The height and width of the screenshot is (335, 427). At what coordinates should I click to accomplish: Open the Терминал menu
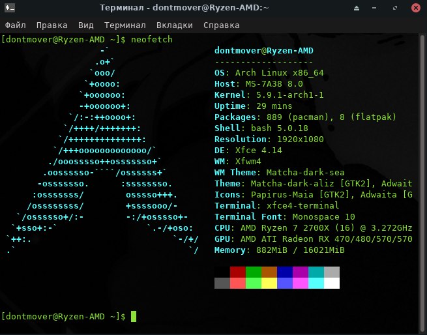125,25
